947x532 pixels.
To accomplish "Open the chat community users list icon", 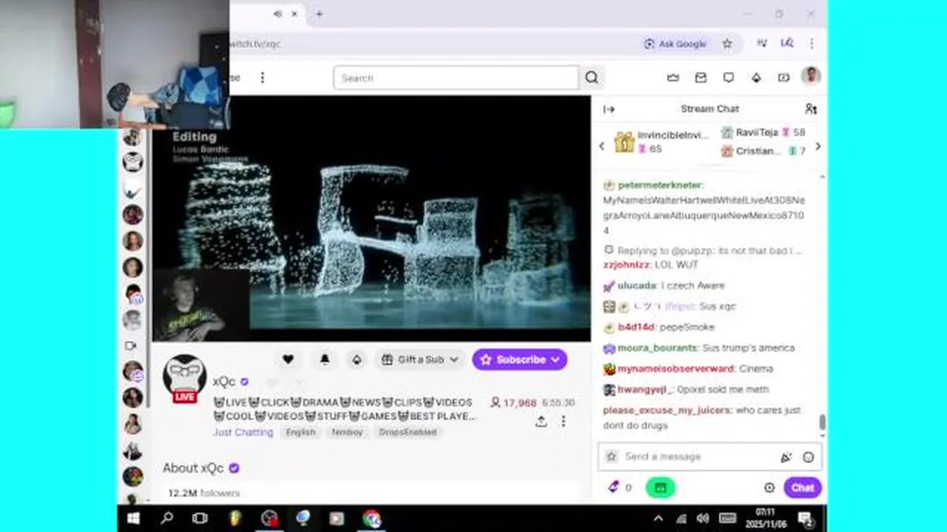I will pos(811,109).
